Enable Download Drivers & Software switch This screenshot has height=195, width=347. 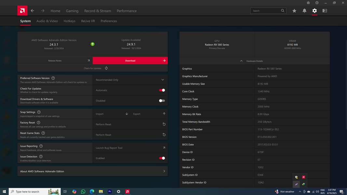[x=162, y=101]
